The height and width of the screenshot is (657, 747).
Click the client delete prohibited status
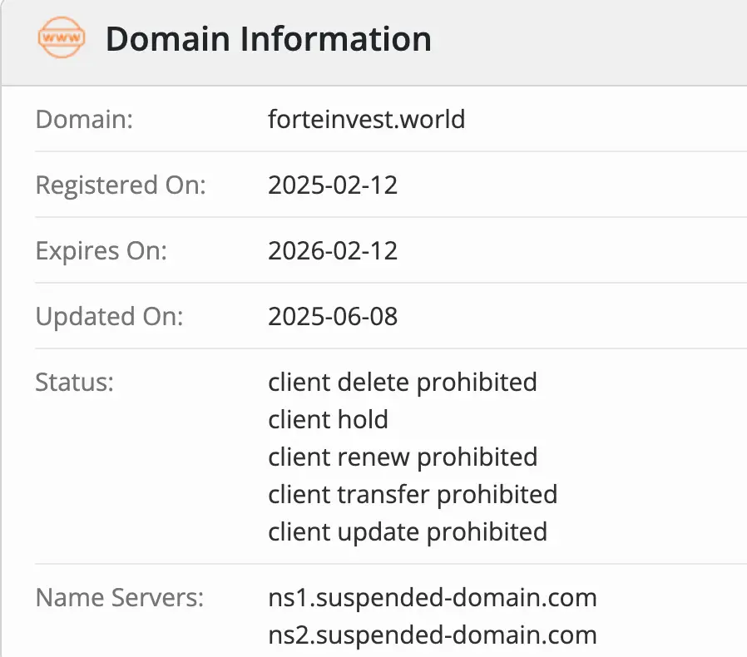(x=403, y=382)
